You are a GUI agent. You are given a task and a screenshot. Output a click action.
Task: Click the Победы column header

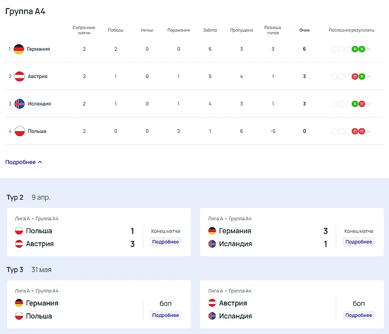tap(116, 30)
